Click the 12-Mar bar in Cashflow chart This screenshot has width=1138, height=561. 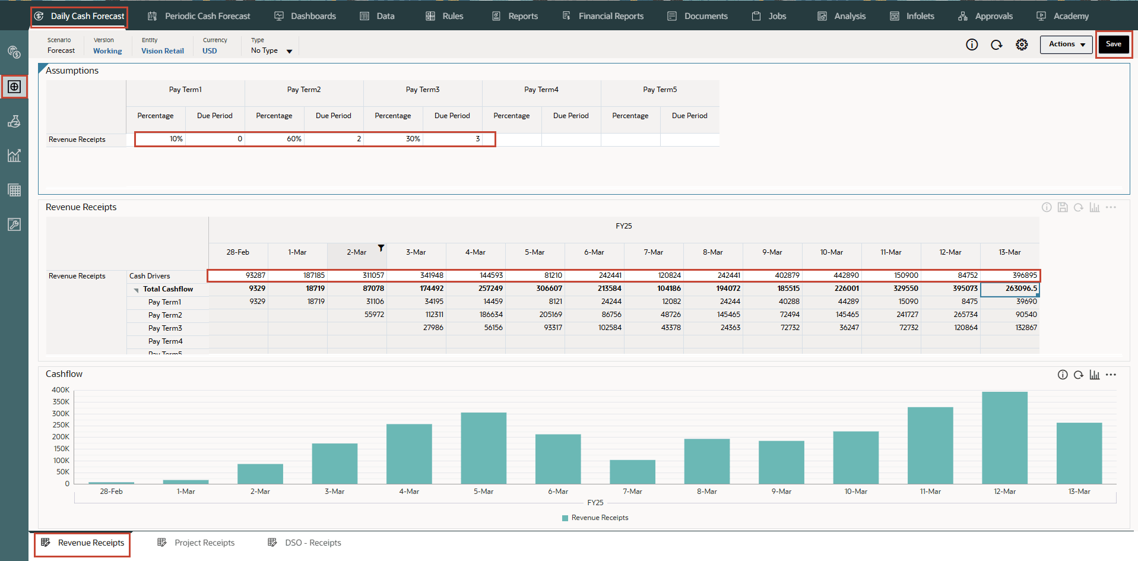1004,438
